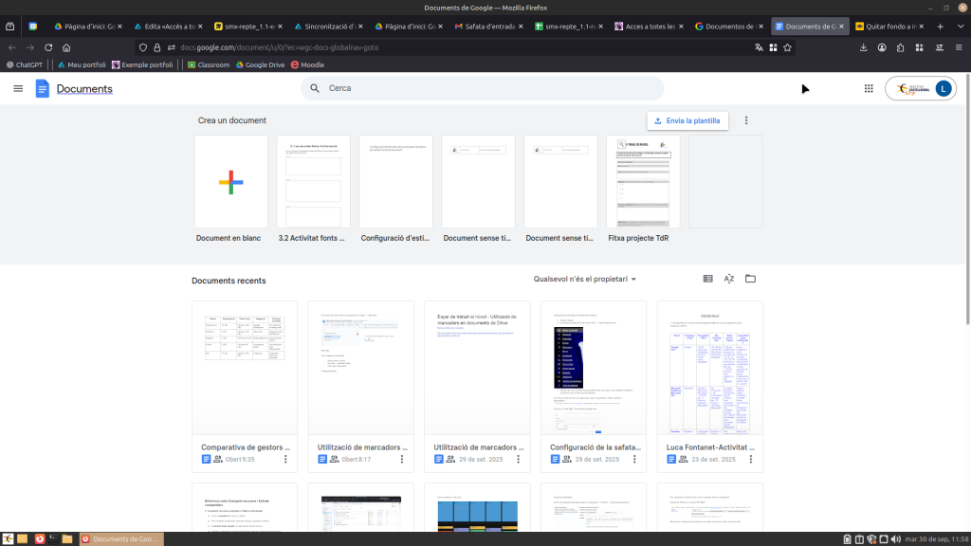
Task: Open more options for 'Comparativa de gestors' document
Action: point(285,459)
